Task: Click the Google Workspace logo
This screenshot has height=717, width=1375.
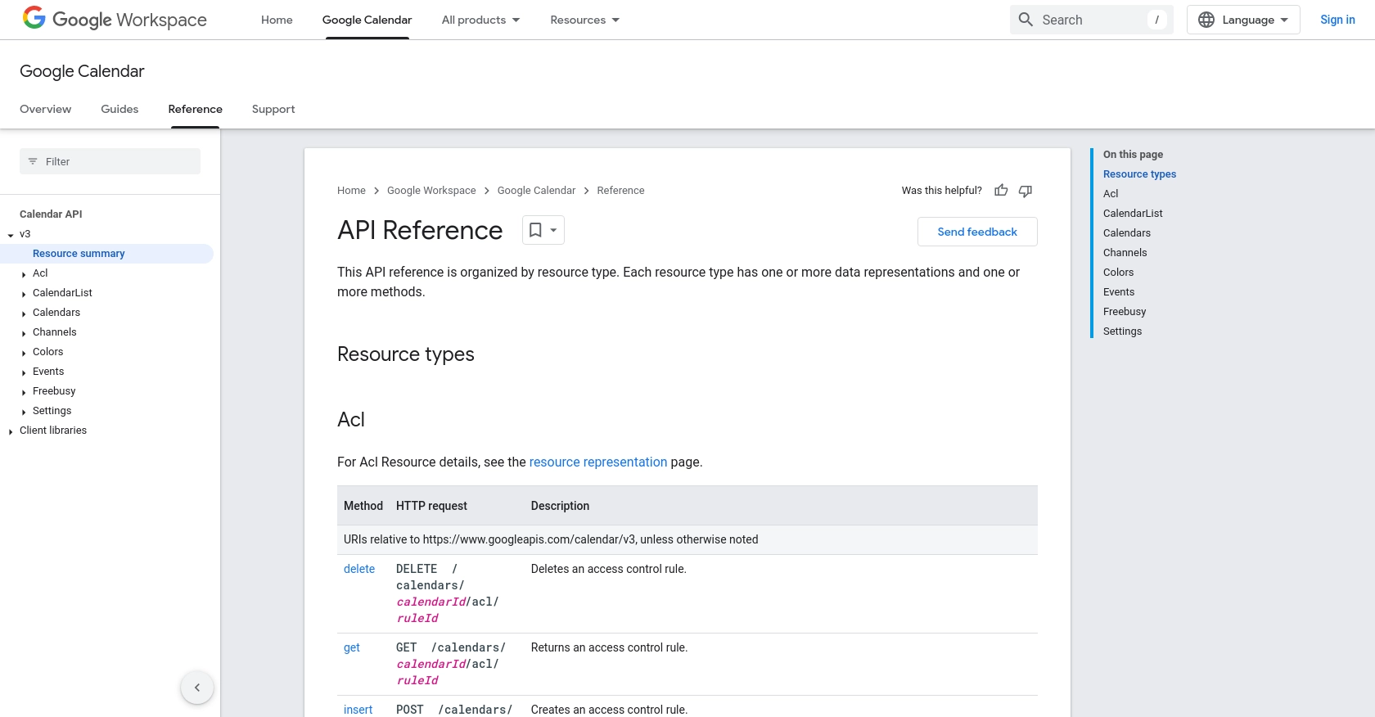Action: [115, 19]
